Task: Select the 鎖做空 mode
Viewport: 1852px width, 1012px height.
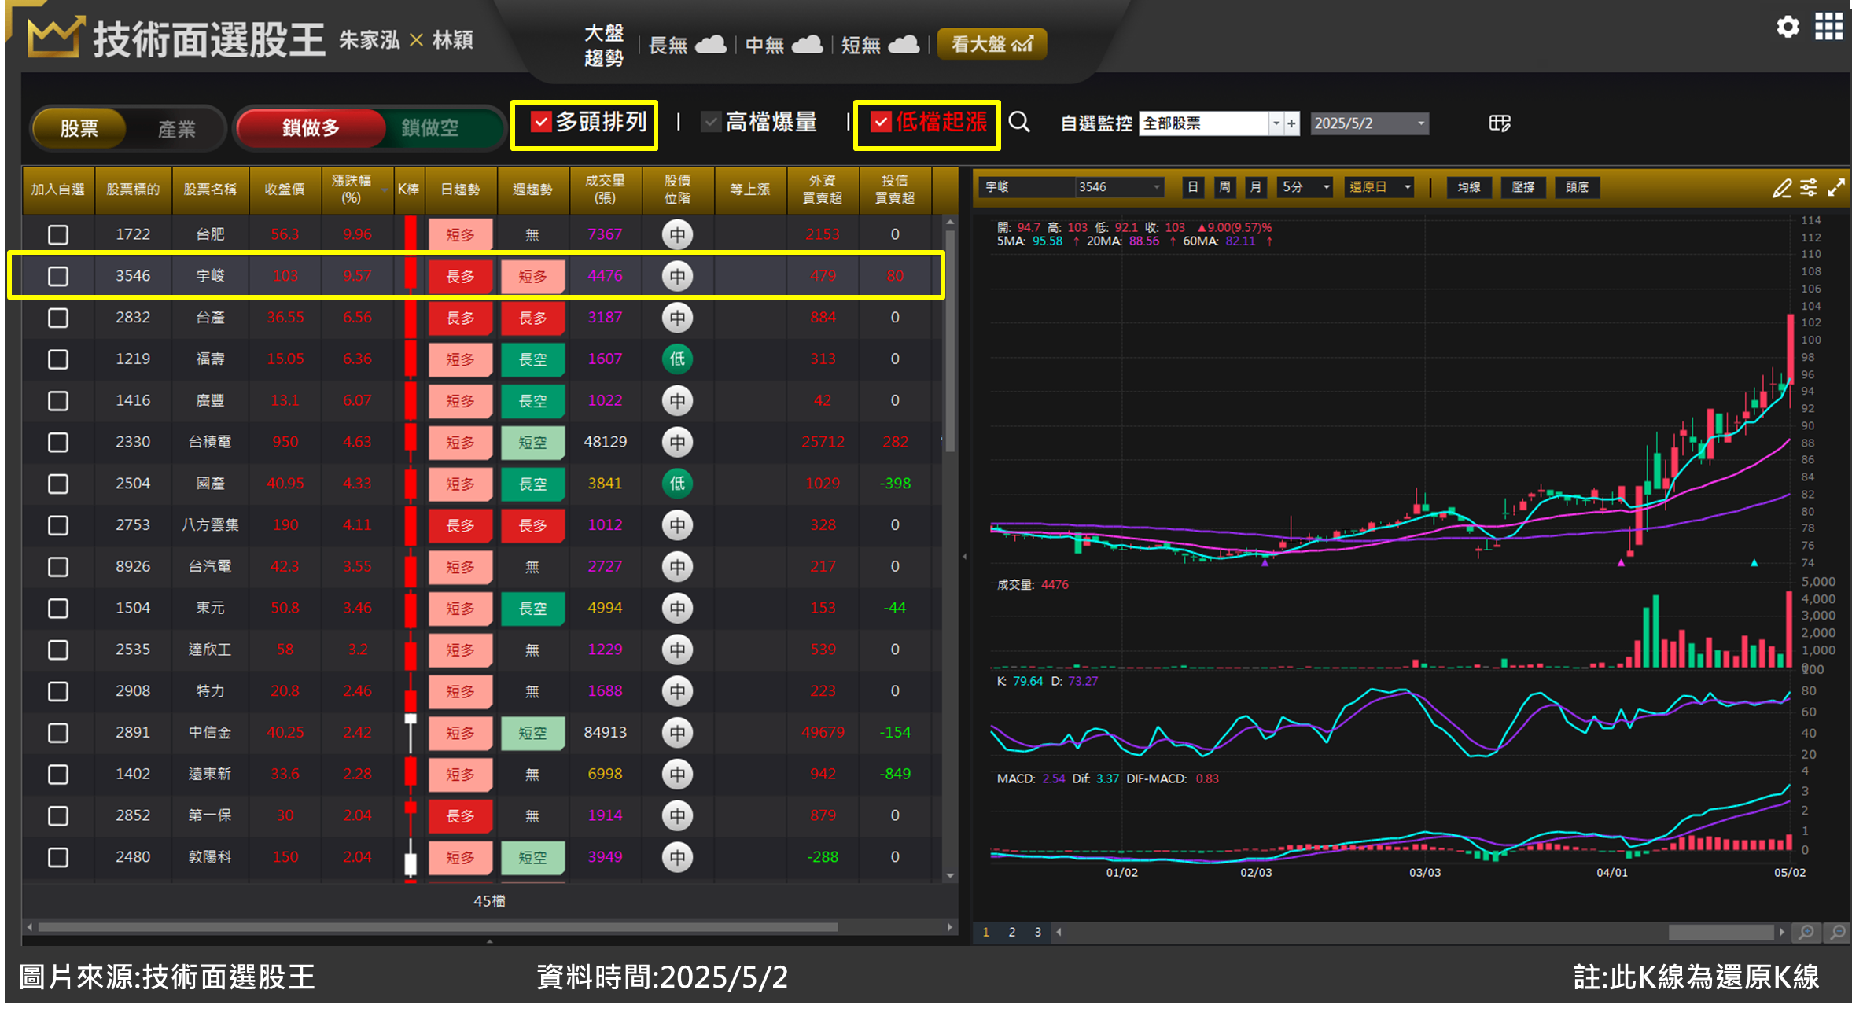Action: point(430,127)
